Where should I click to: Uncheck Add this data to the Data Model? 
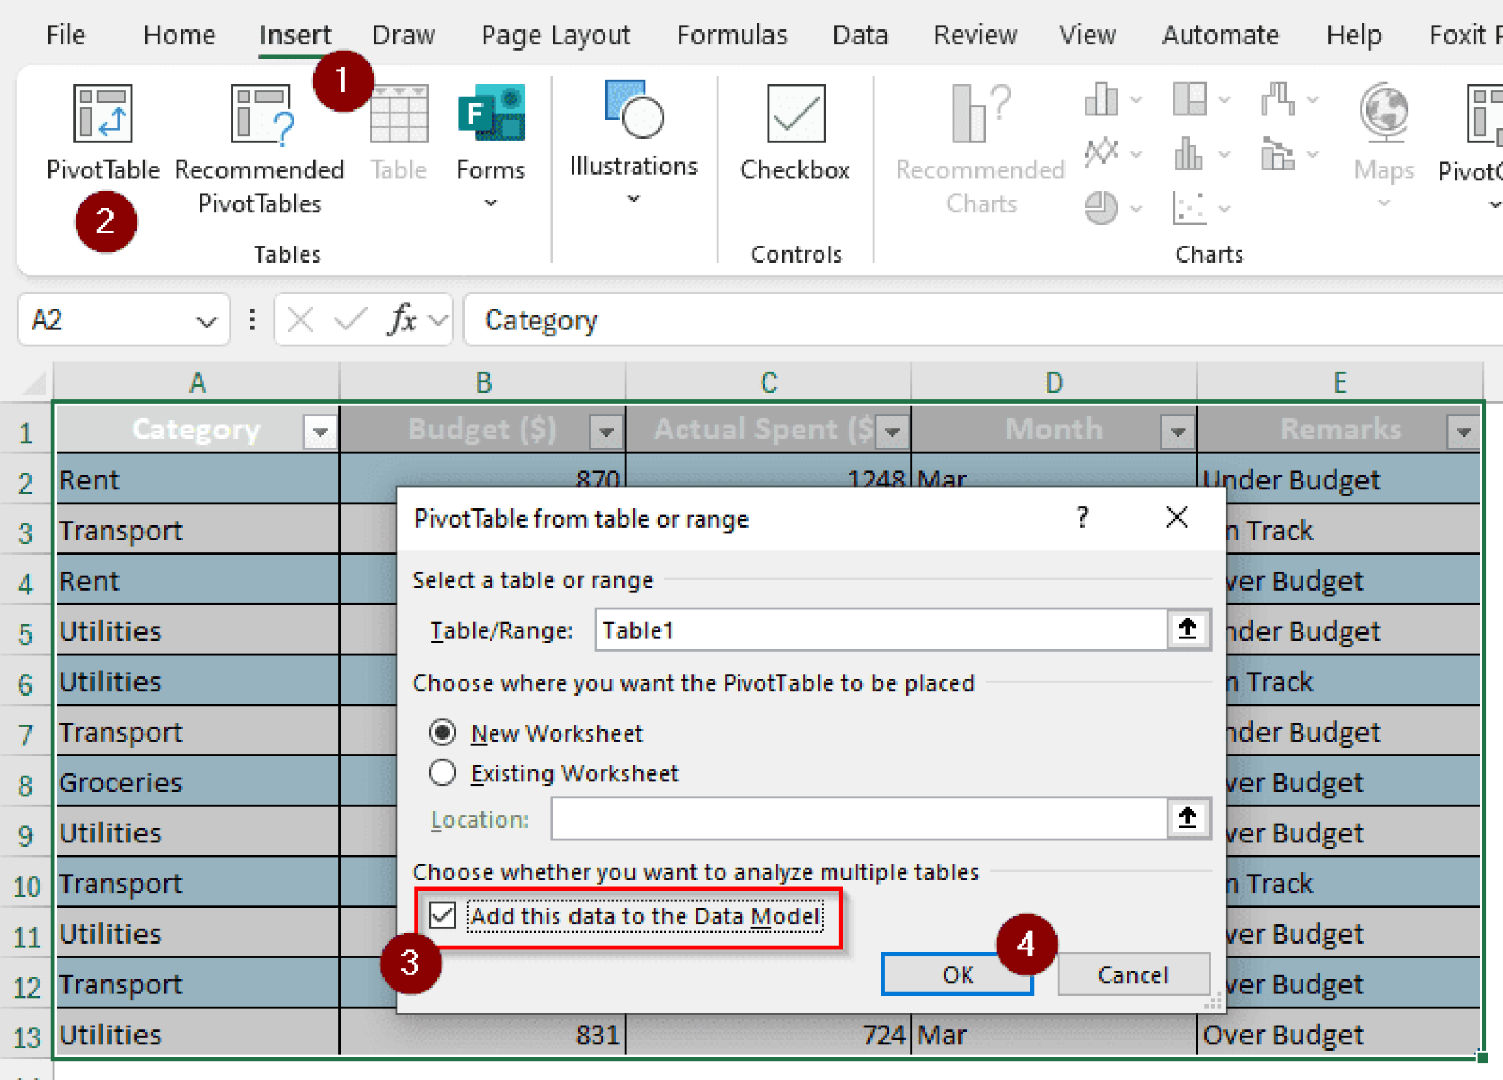(x=441, y=916)
